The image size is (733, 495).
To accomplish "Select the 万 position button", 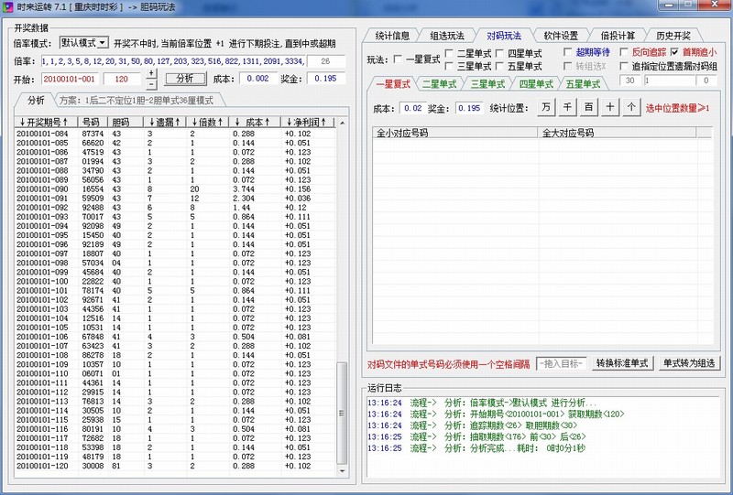I will [x=546, y=108].
